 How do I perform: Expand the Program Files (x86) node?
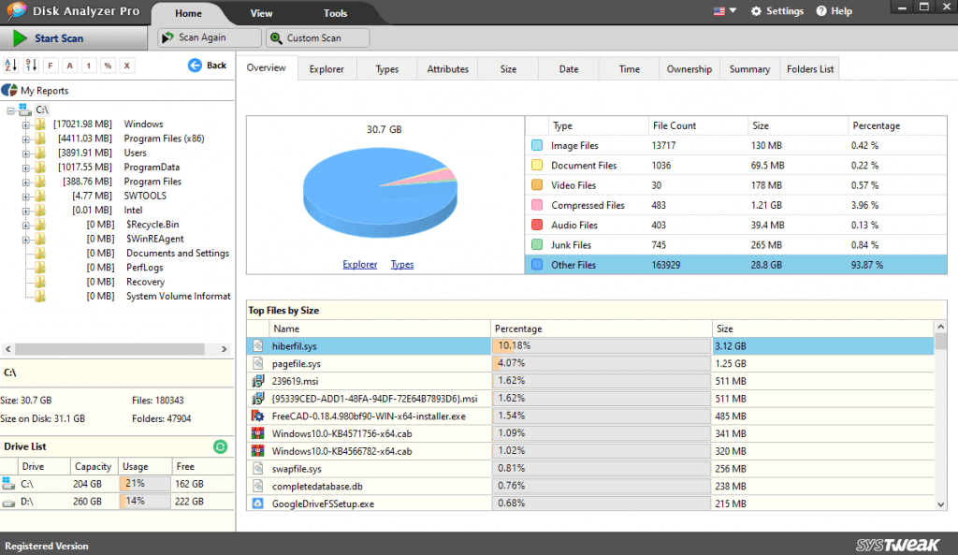25,139
